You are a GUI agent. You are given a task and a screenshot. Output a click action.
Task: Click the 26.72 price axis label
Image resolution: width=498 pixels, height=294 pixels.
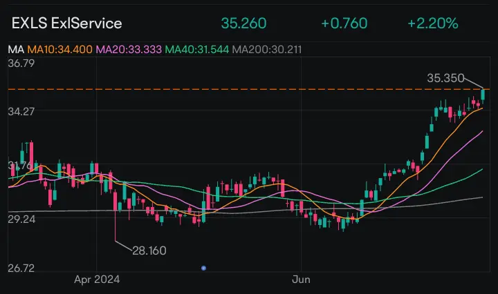click(21, 268)
